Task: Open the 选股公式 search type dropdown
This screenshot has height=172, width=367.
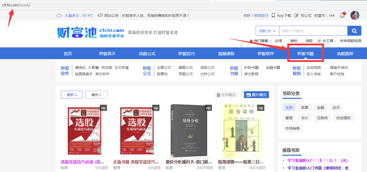Action: click(267, 31)
